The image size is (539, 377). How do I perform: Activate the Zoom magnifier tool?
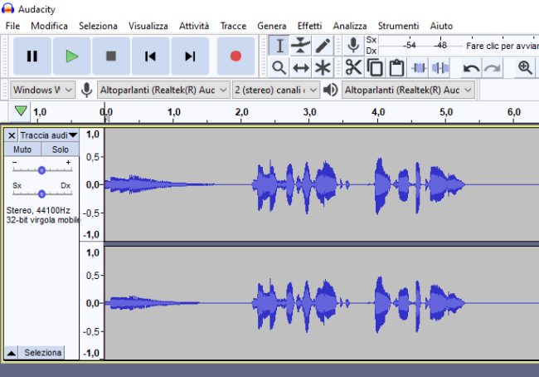point(279,68)
